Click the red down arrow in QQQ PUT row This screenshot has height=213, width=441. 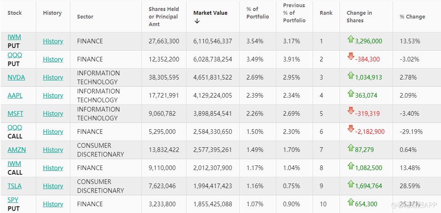(350, 56)
